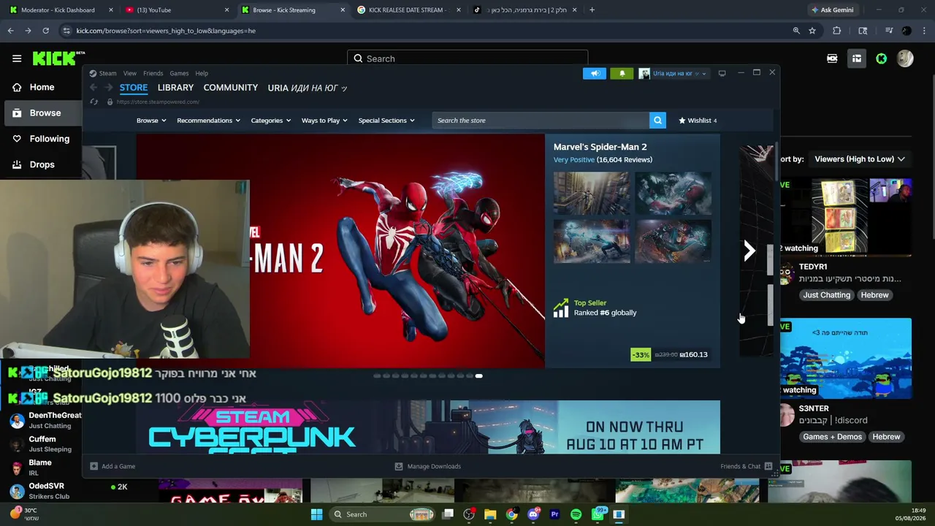This screenshot has height=526, width=935.
Task: Open the Kick store/drops chest icon
Action: click(857, 58)
